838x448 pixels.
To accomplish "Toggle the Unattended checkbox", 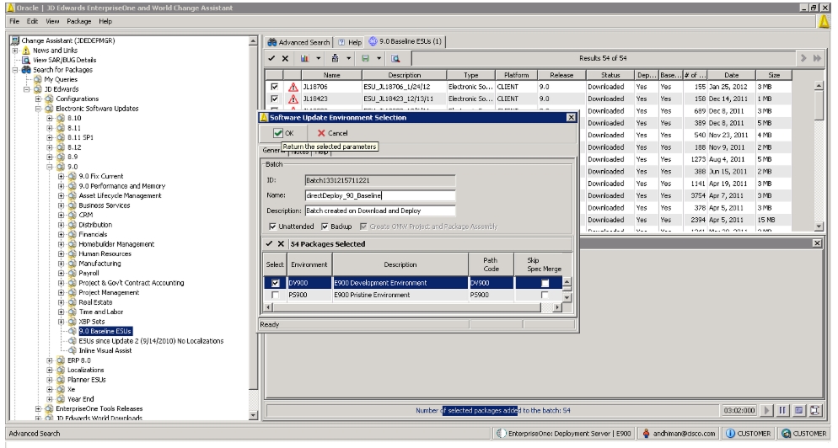I will 273,227.
